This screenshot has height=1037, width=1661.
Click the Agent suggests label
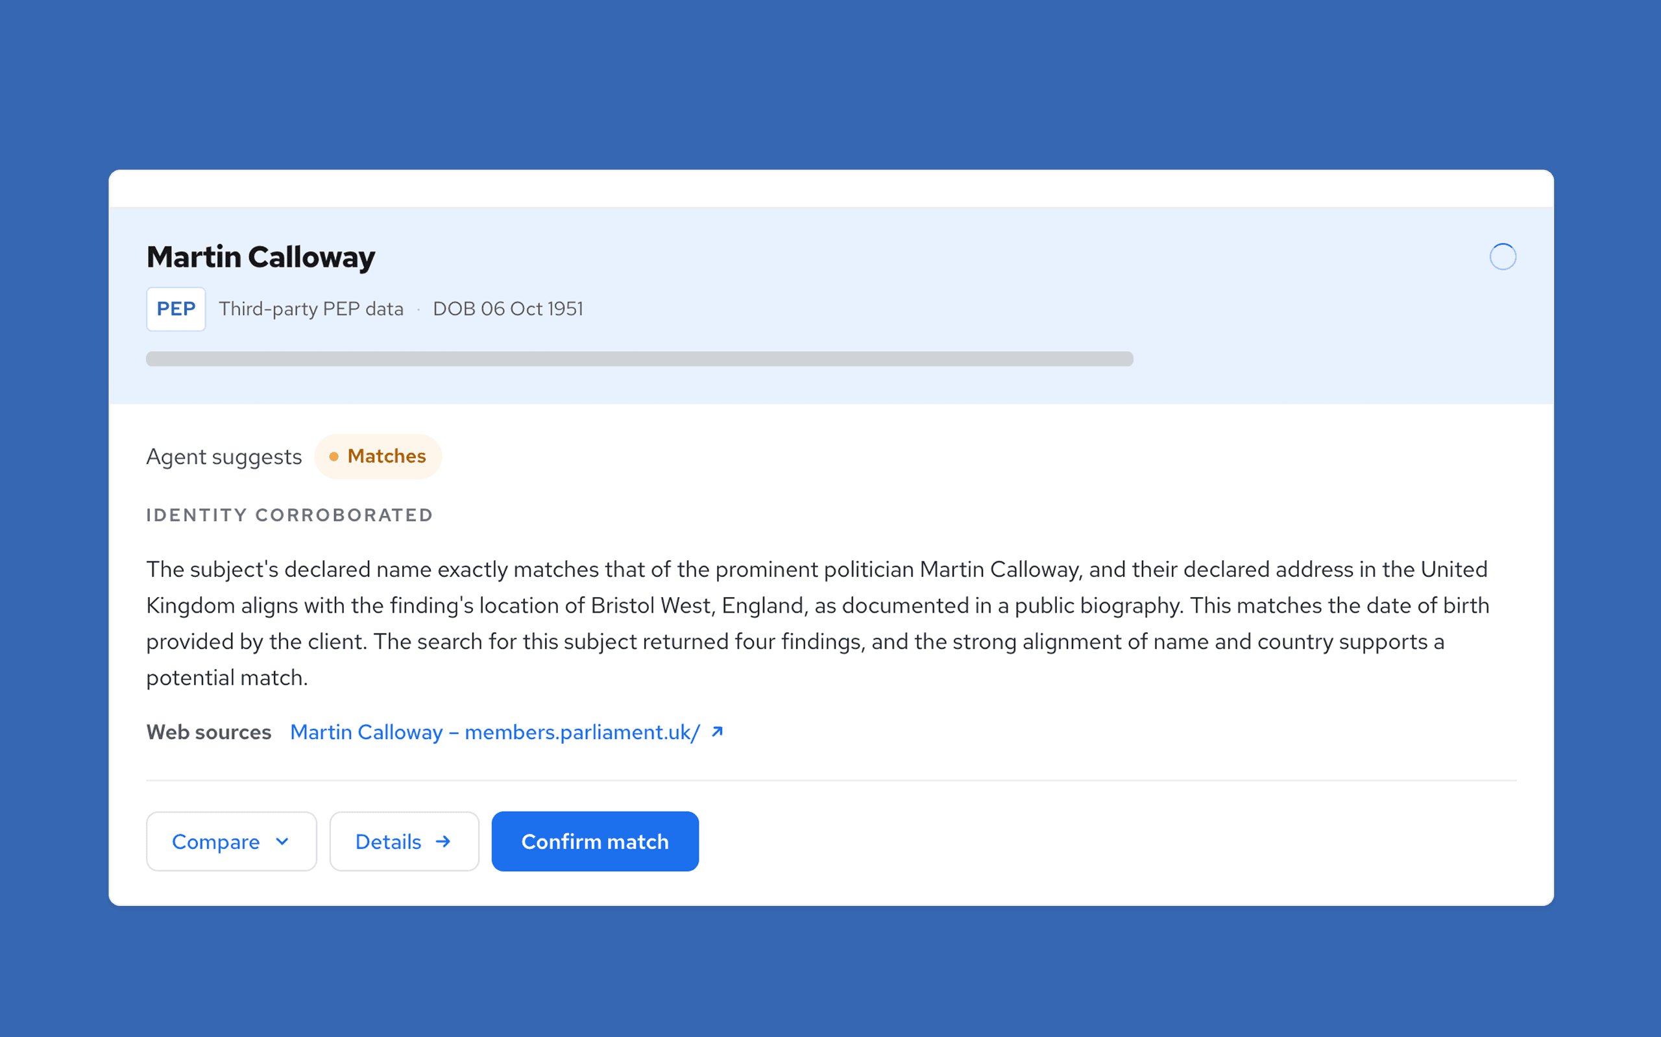pos(223,457)
